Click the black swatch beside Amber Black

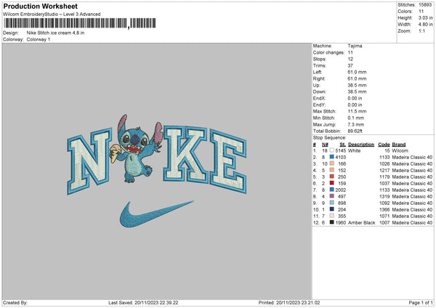[x=332, y=222]
